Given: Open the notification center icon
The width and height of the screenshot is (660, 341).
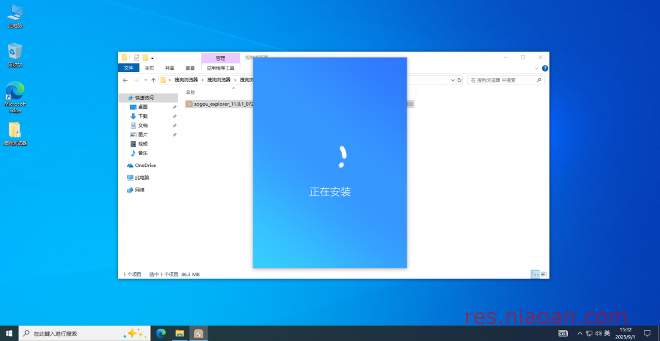Looking at the screenshot, I should click(647, 333).
